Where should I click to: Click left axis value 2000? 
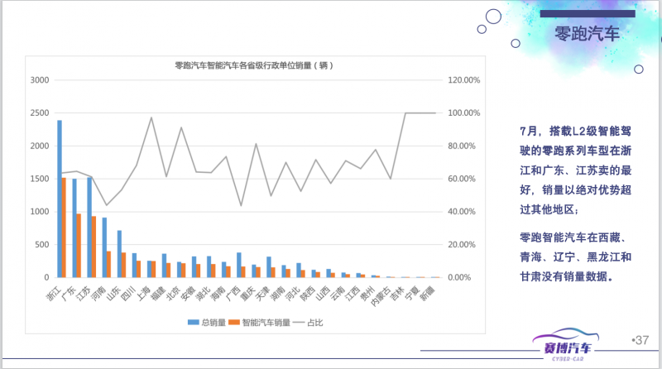tap(40, 146)
